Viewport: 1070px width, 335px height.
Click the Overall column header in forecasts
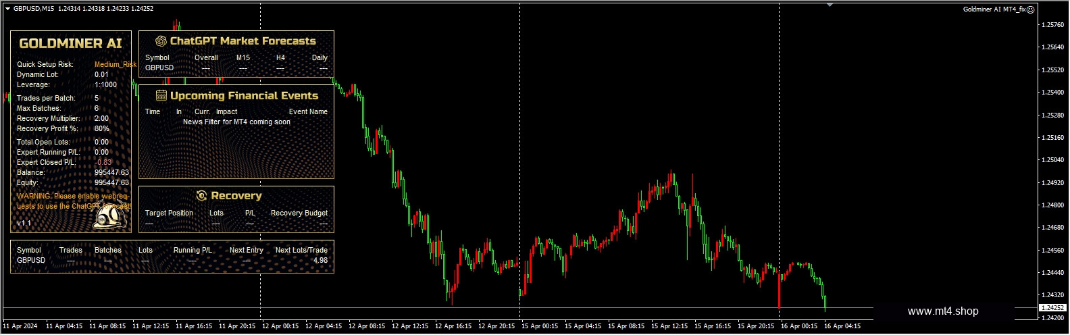click(206, 57)
